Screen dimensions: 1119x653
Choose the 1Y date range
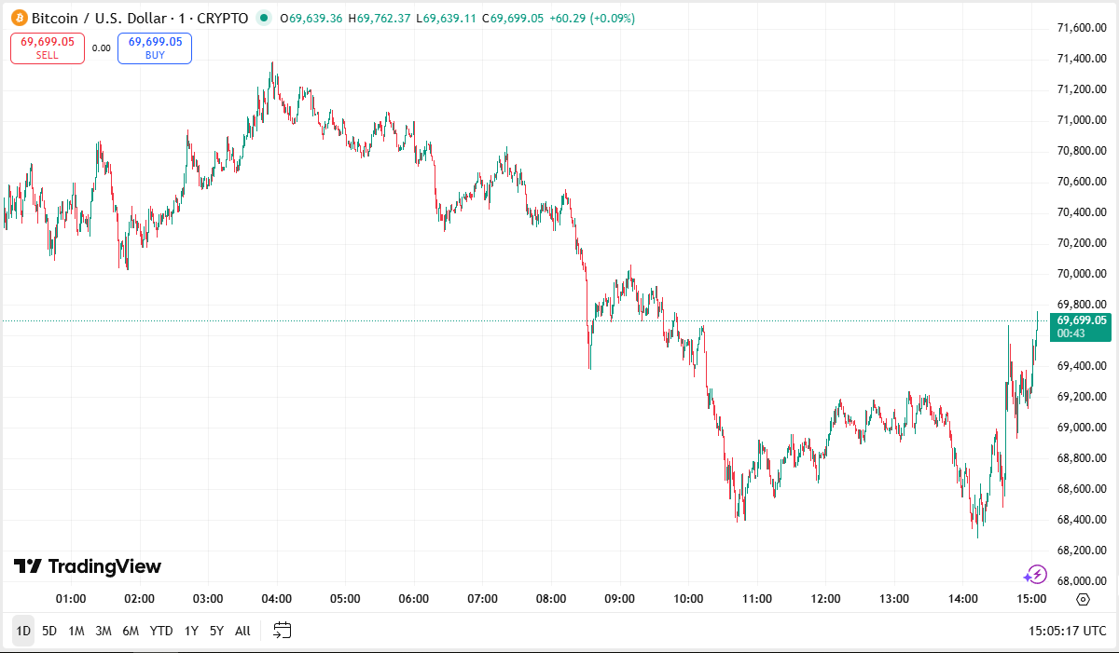[x=191, y=631]
